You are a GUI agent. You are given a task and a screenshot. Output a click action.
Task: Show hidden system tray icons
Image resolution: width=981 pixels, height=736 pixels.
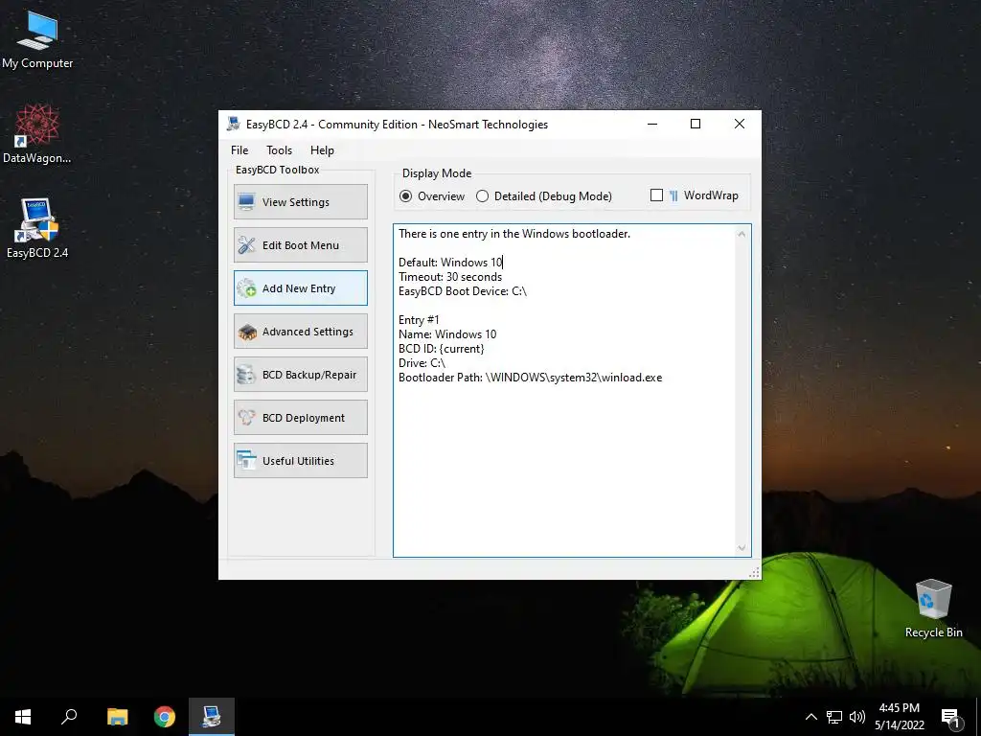[810, 717]
